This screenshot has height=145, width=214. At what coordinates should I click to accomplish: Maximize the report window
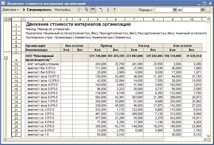tap(204, 4)
